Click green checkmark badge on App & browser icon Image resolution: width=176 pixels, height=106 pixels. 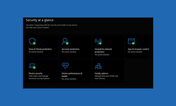133,43
